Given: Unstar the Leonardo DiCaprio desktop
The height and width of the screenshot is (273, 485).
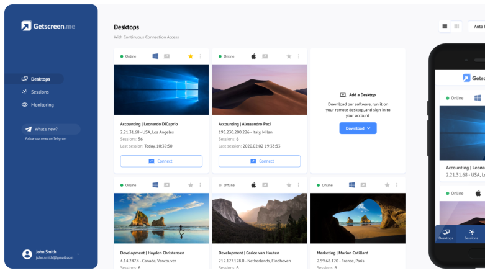Looking at the screenshot, I should (191, 56).
